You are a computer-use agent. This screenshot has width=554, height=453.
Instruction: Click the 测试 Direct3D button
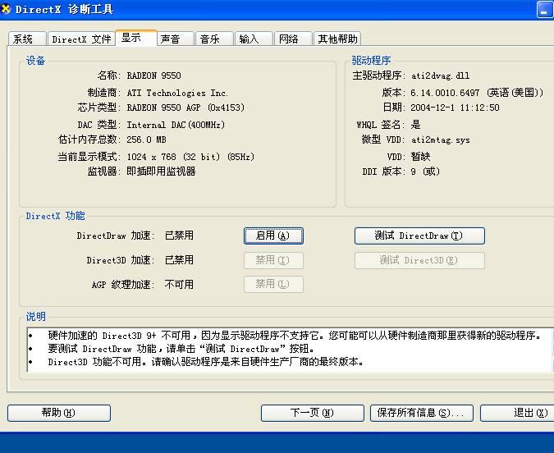point(419,260)
